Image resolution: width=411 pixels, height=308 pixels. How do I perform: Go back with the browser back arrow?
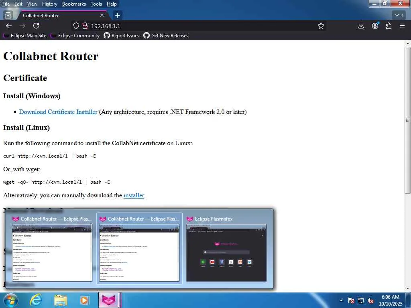(9, 26)
